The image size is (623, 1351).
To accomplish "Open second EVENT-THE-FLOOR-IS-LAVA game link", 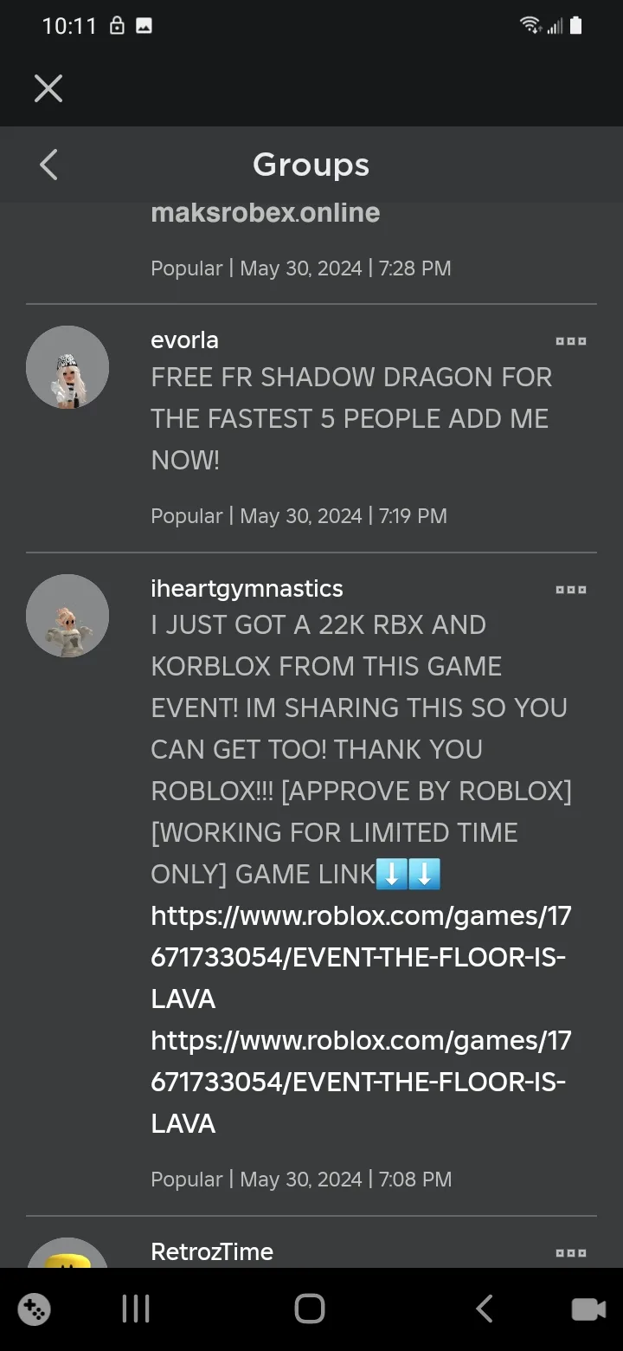I will click(x=361, y=1082).
